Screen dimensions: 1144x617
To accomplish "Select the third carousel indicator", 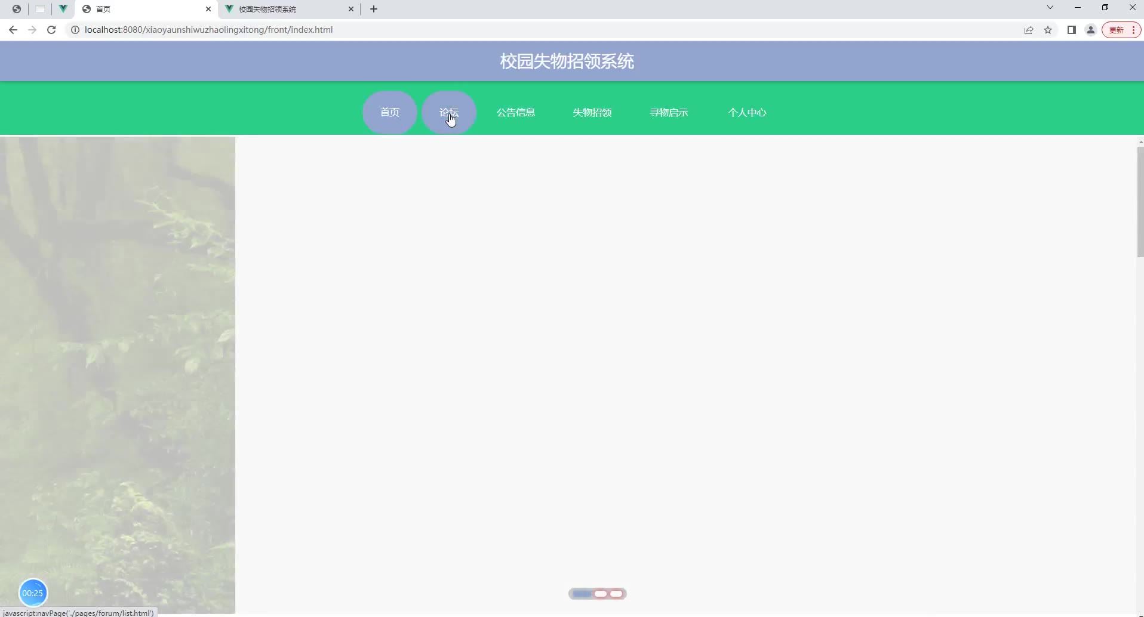I will 616,594.
